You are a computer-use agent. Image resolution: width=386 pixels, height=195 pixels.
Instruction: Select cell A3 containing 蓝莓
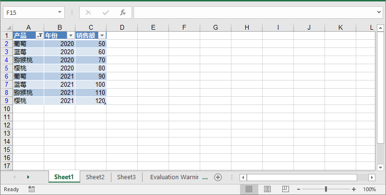tap(28, 52)
